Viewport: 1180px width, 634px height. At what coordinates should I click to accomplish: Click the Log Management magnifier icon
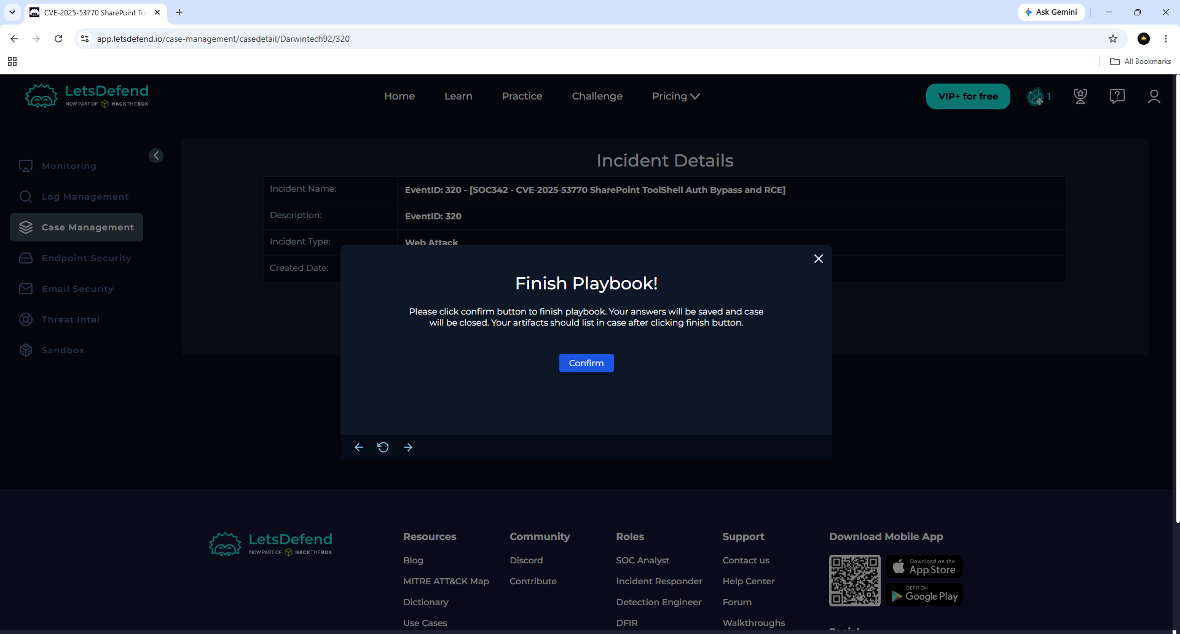(x=26, y=197)
